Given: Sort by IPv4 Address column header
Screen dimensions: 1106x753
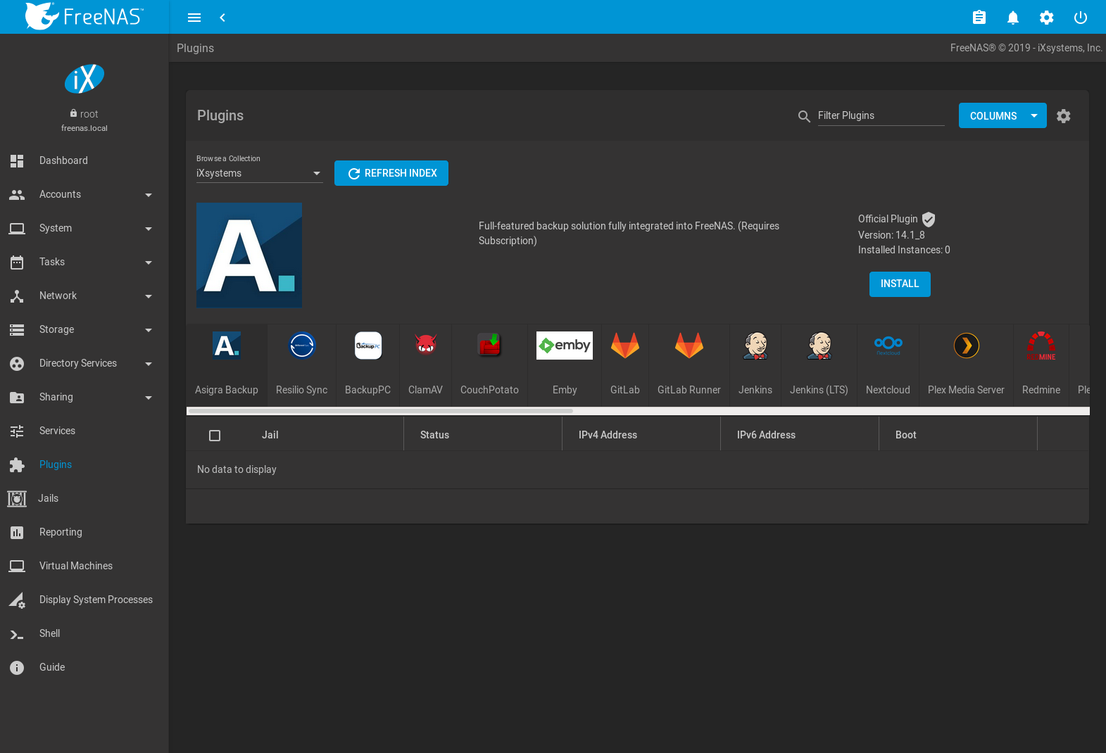Looking at the screenshot, I should (608, 435).
